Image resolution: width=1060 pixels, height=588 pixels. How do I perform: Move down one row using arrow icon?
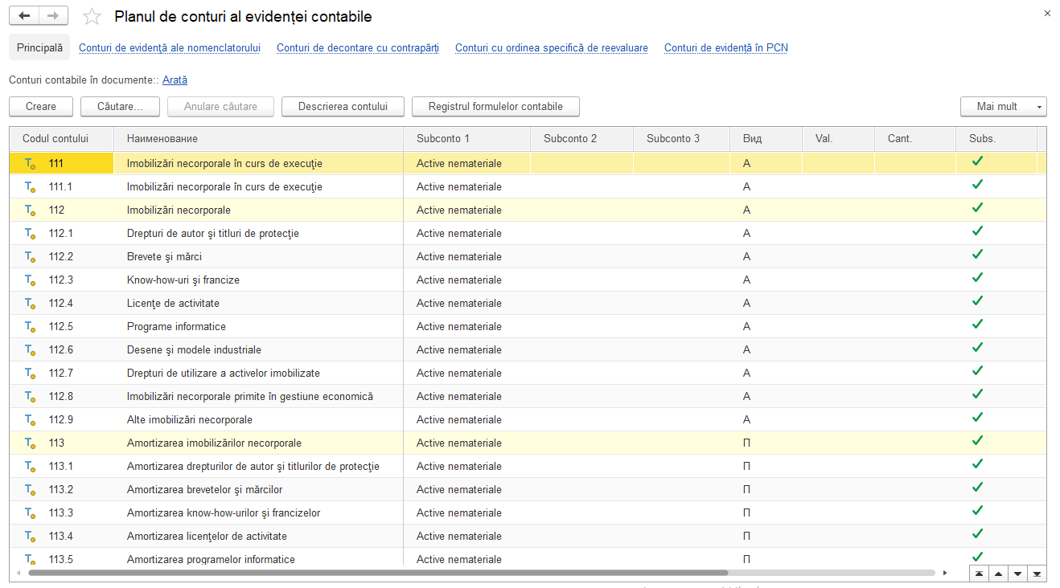pyautogui.click(x=1018, y=574)
